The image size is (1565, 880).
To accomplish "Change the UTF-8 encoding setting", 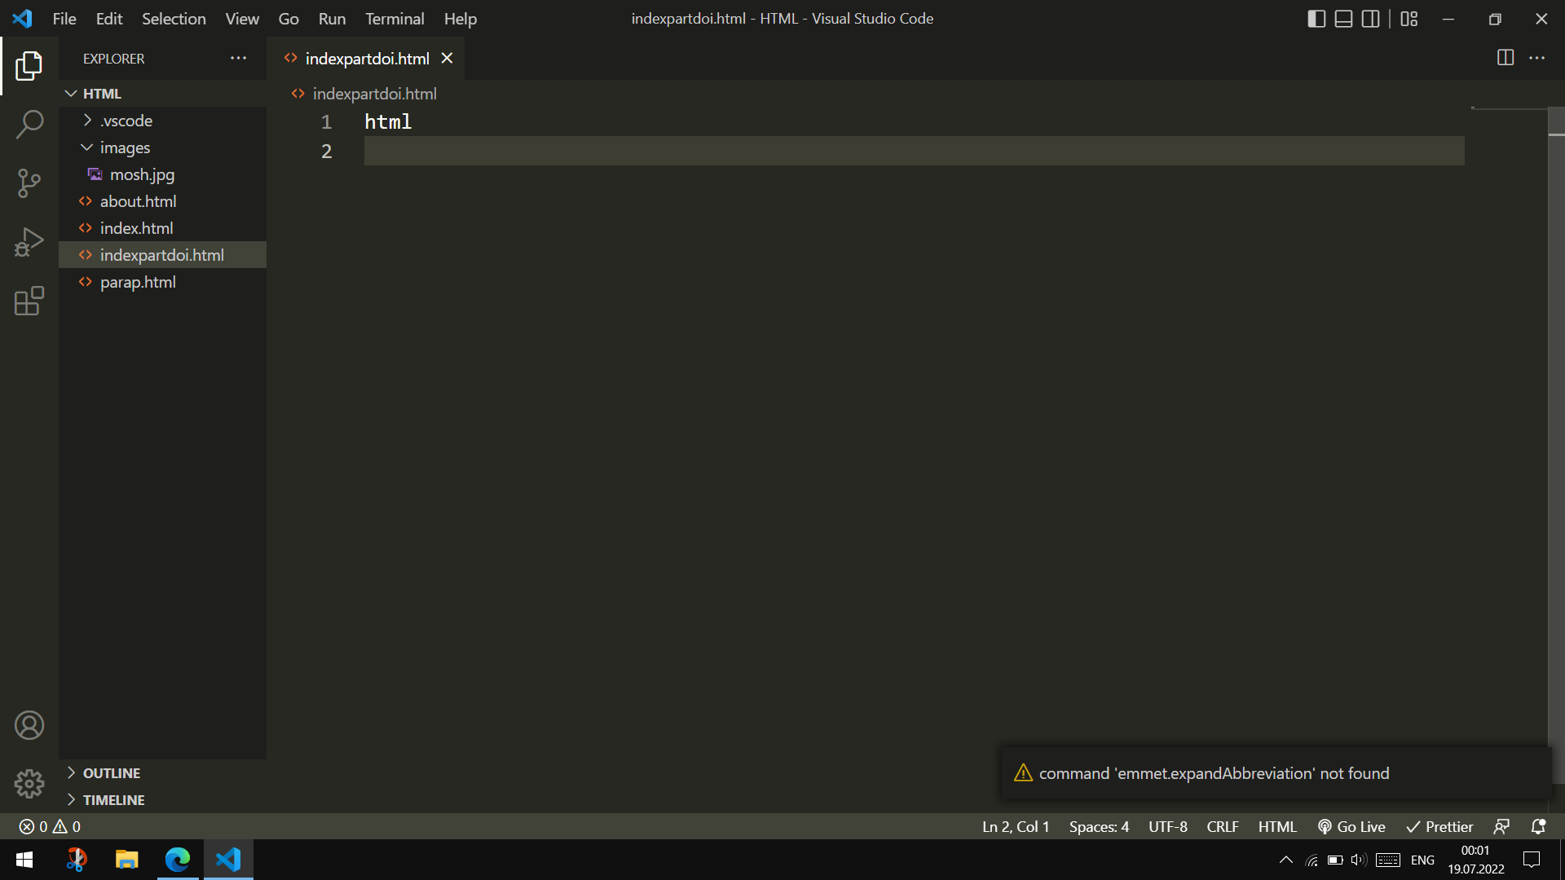I will 1167,826.
